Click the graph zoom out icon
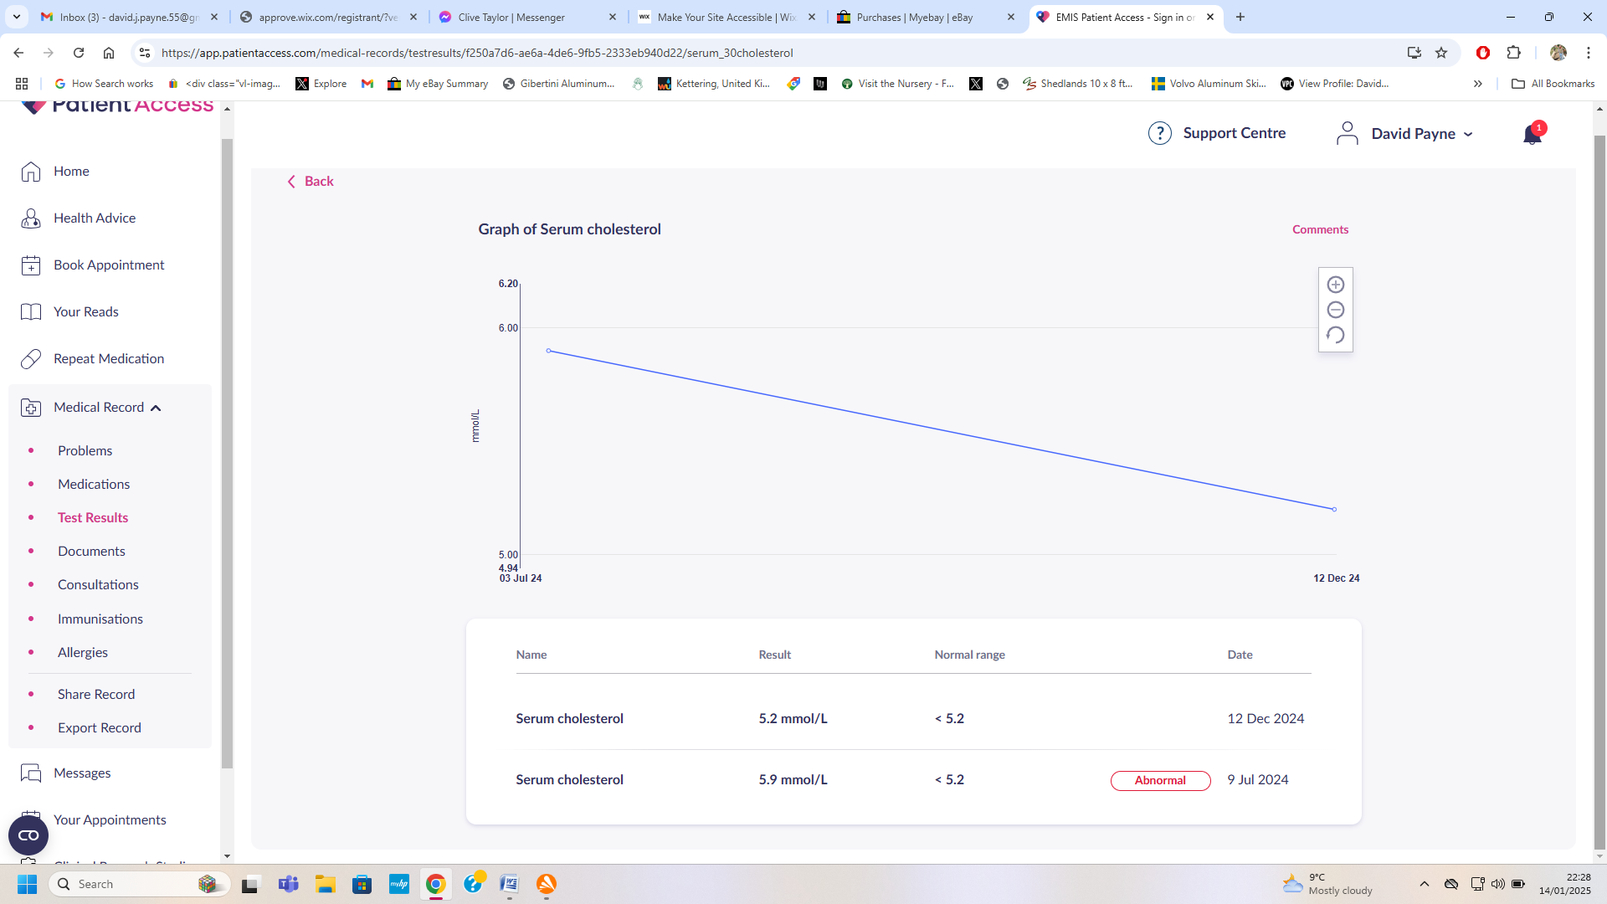Viewport: 1607px width, 904px height. [x=1335, y=310]
